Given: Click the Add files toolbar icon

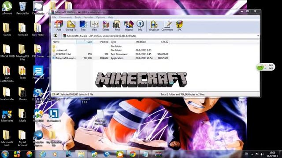Looking at the screenshot, I should [59, 26].
